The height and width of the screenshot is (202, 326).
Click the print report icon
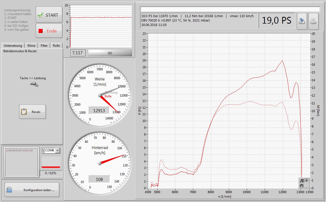314,21
